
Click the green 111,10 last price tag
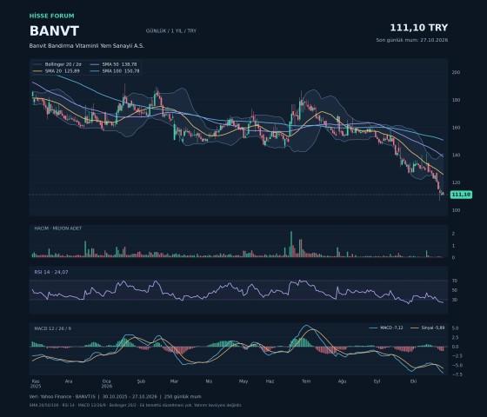(x=461, y=195)
